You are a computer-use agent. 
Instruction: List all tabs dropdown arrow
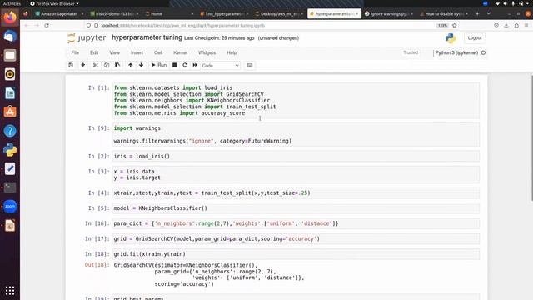point(489,13)
